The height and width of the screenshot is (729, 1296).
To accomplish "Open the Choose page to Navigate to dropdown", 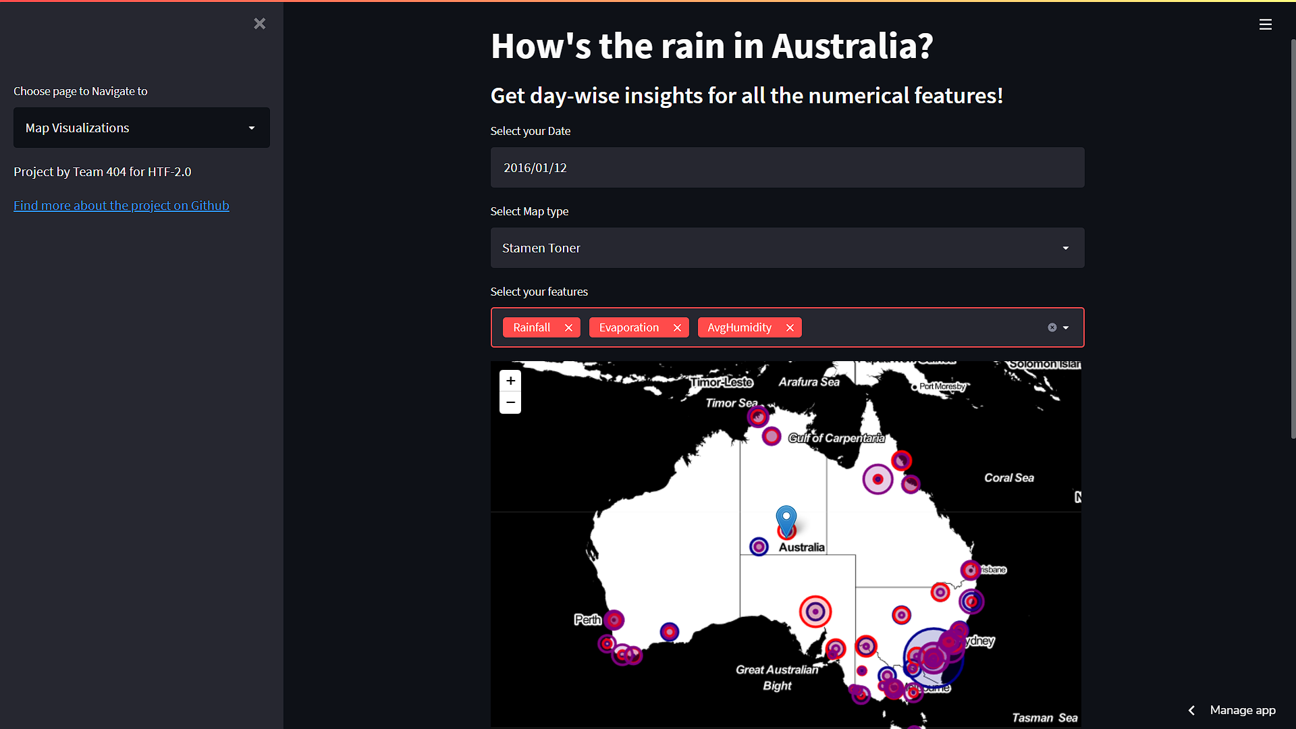I will 141,127.
